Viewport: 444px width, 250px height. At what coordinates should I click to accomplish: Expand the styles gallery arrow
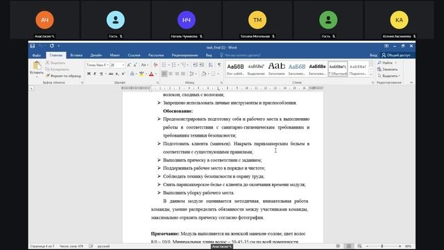[370, 74]
